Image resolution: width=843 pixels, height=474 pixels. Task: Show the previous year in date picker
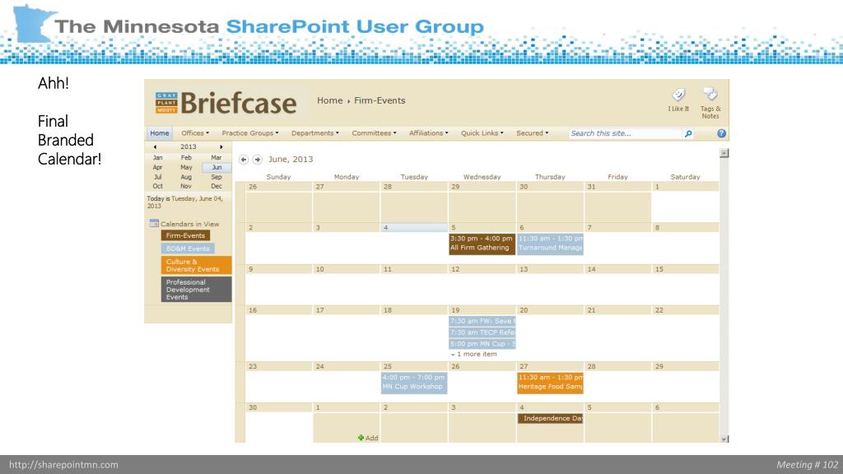tap(156, 146)
